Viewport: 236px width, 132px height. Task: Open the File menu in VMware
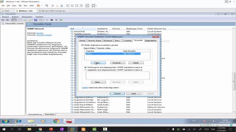pos(3,5)
